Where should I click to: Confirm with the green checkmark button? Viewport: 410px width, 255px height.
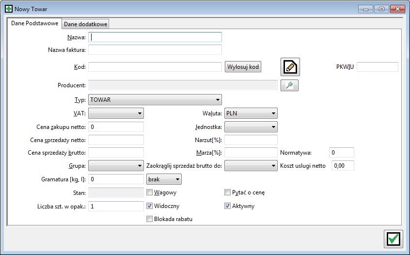(x=393, y=239)
